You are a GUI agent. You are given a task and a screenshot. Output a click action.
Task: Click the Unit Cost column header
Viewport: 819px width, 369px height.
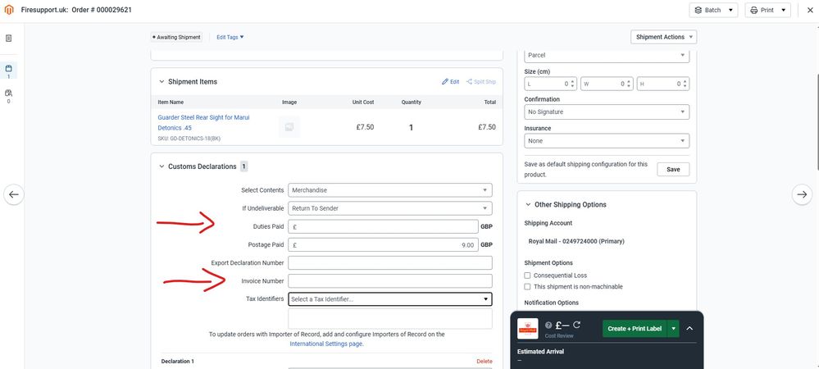[x=363, y=102]
